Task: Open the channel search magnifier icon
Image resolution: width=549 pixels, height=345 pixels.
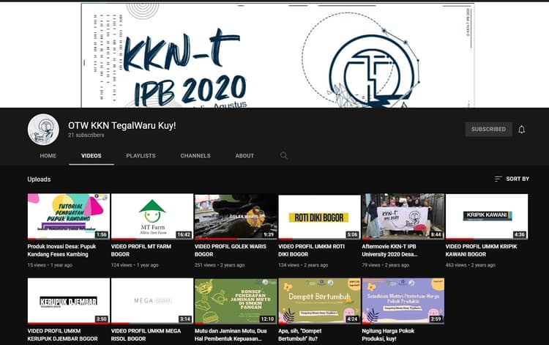Action: point(283,155)
